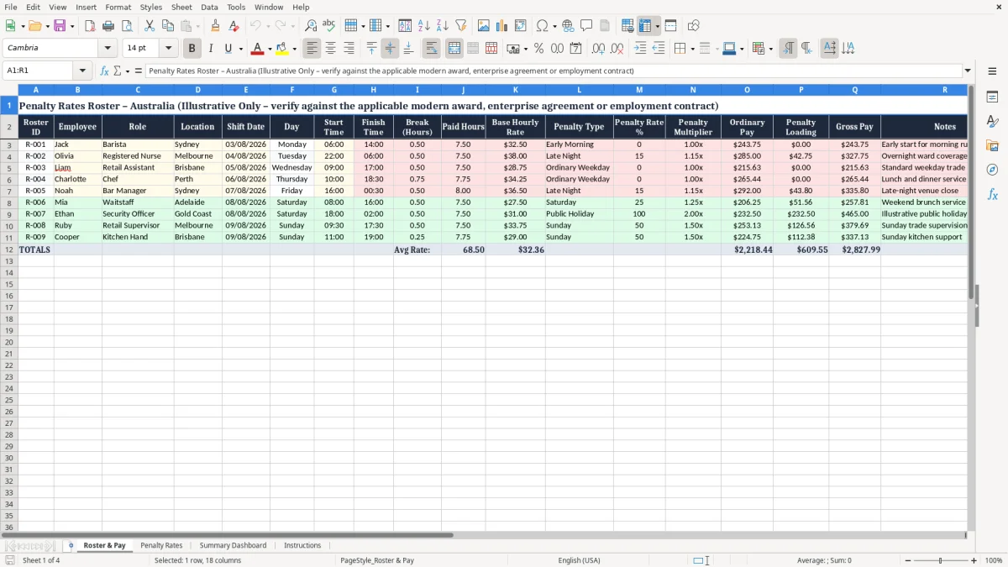Open the Sheet menu
This screenshot has height=567, width=1008.
181,7
